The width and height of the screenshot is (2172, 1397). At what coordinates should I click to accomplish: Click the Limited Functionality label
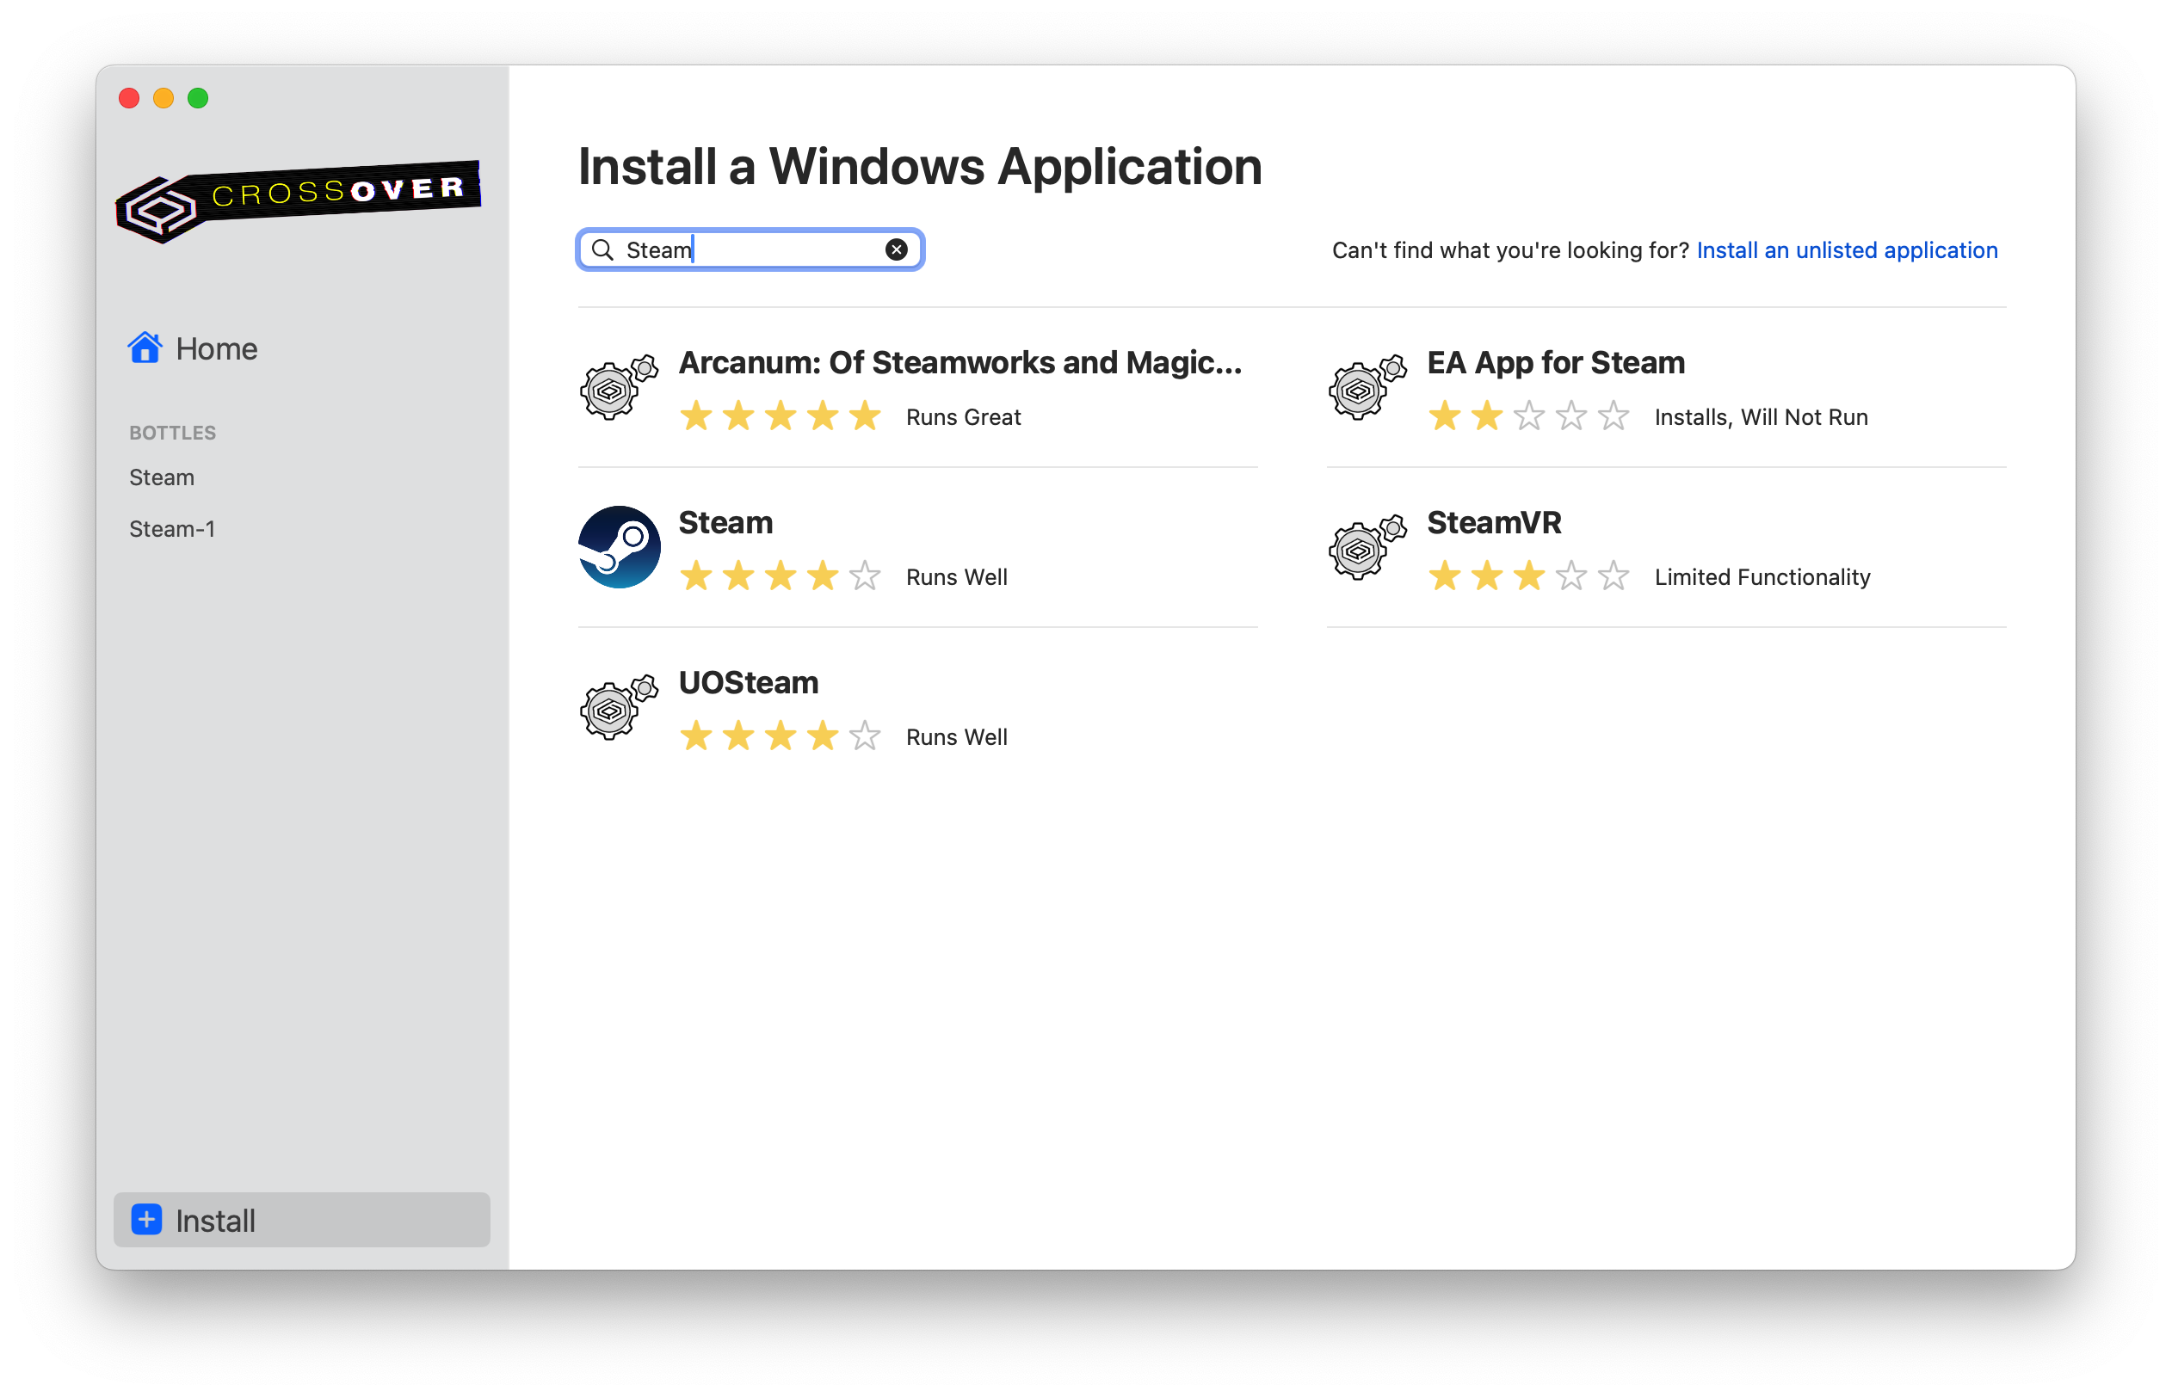1764,578
